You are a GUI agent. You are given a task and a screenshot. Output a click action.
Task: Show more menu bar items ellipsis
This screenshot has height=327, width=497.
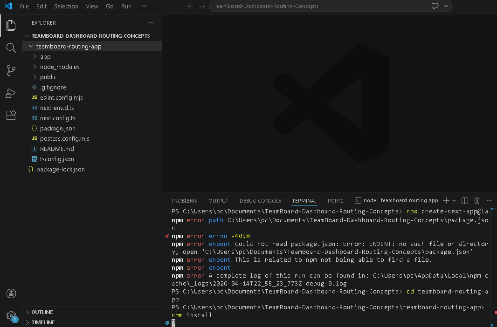144,6
